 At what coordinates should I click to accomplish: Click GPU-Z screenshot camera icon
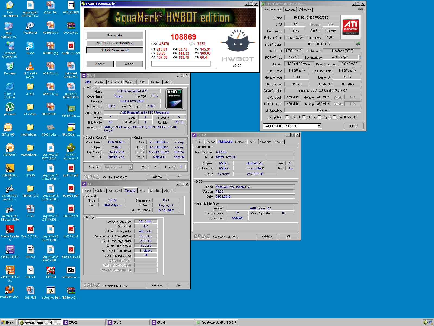coord(360,9)
